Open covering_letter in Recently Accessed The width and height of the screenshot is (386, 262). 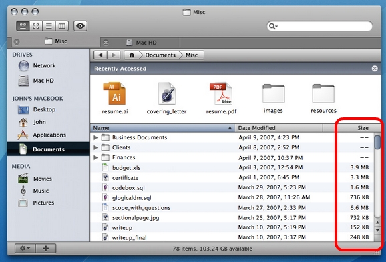tap(167, 98)
